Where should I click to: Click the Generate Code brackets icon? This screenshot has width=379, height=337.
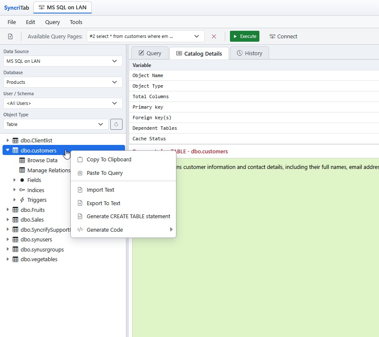click(80, 230)
